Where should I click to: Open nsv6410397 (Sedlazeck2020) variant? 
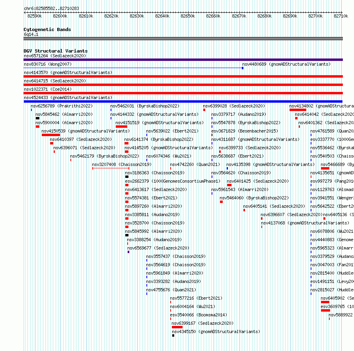click(x=81, y=139)
